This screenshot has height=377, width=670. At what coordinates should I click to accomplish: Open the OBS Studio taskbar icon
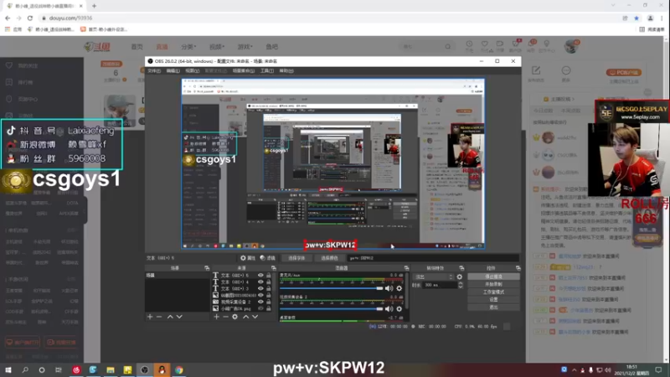click(144, 369)
